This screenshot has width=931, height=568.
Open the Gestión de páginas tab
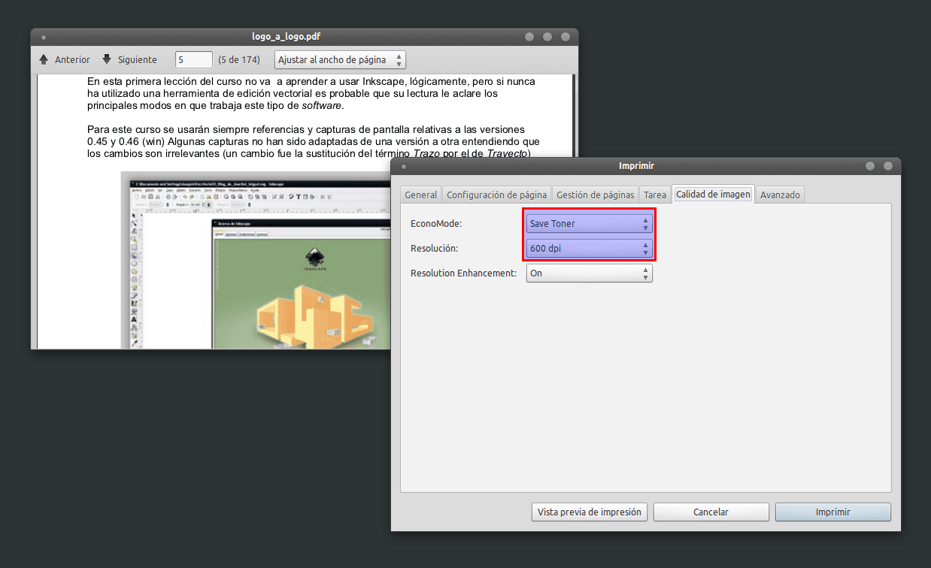click(595, 194)
